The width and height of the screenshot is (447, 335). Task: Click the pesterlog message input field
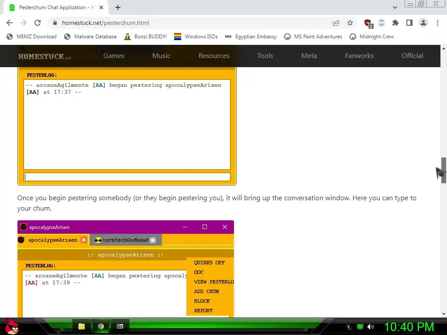(x=127, y=177)
